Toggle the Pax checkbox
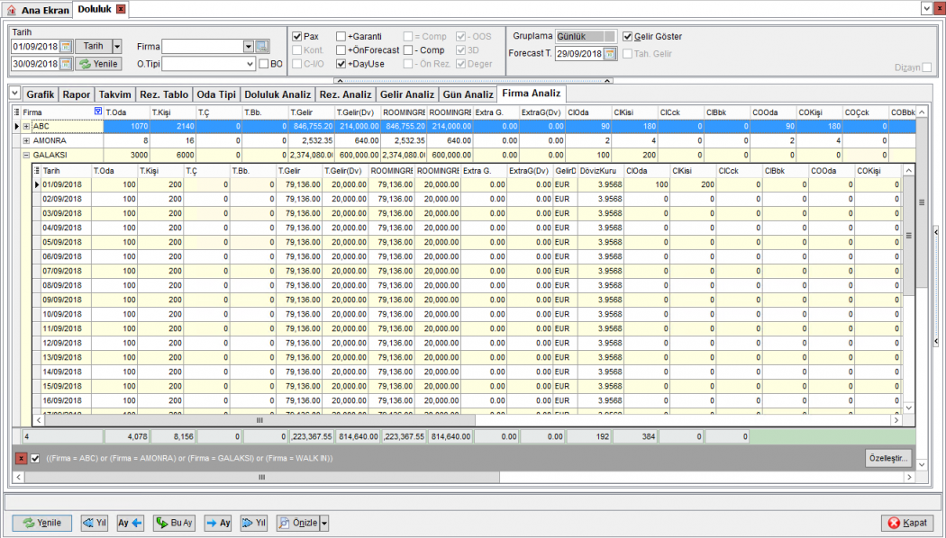The width and height of the screenshot is (946, 538). pos(296,37)
